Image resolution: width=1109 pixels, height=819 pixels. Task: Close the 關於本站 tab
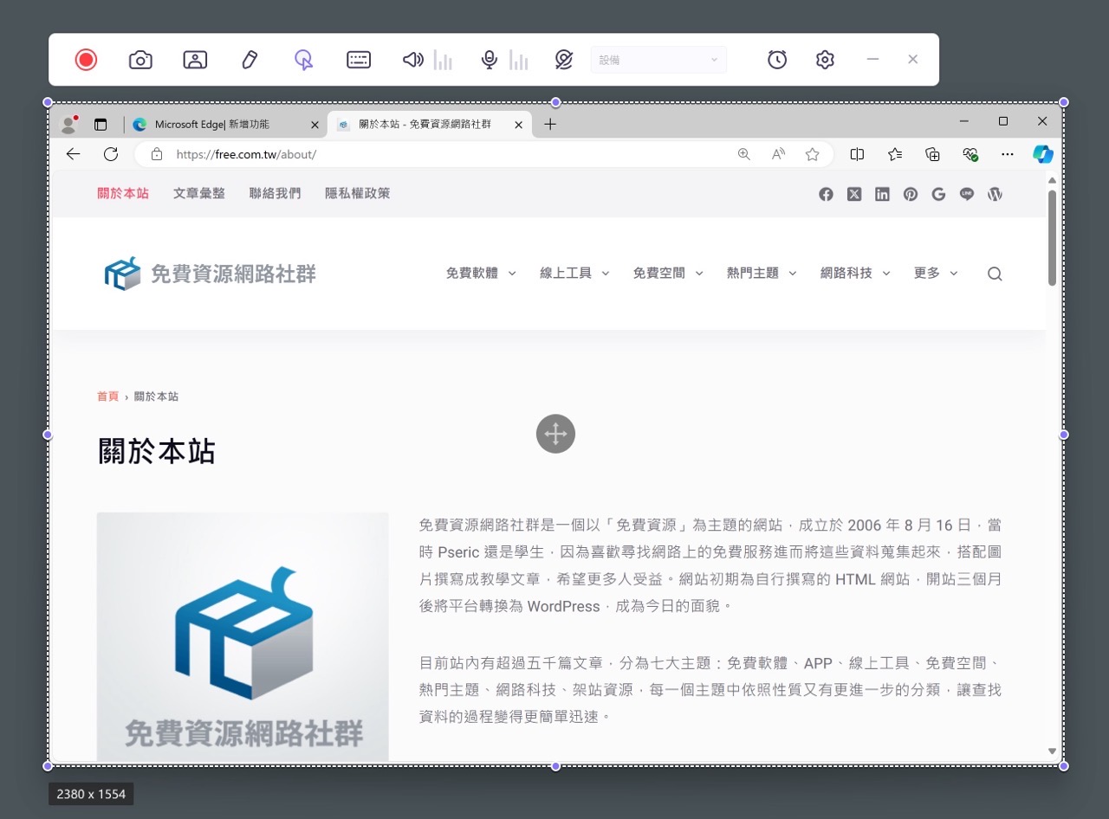tap(518, 125)
